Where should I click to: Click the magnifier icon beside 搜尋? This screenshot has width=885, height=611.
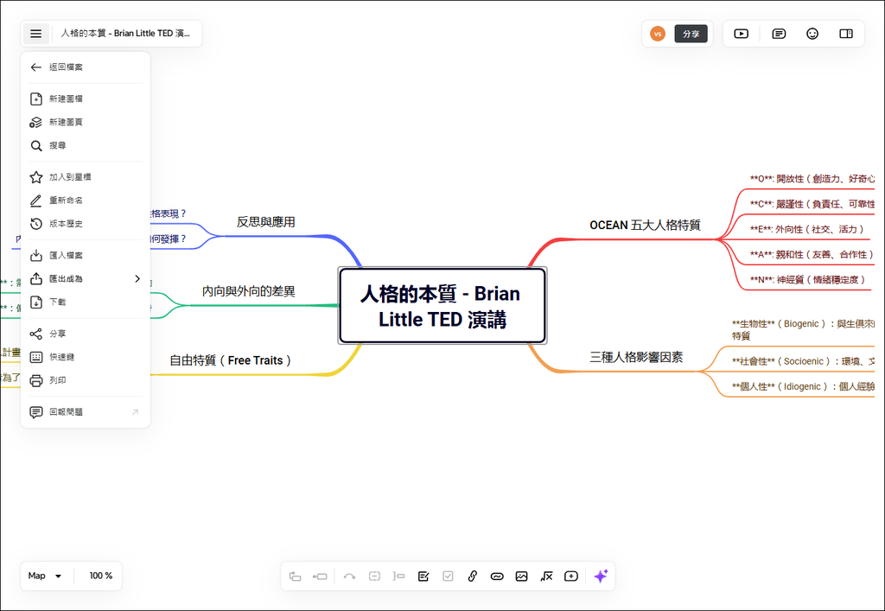point(36,145)
